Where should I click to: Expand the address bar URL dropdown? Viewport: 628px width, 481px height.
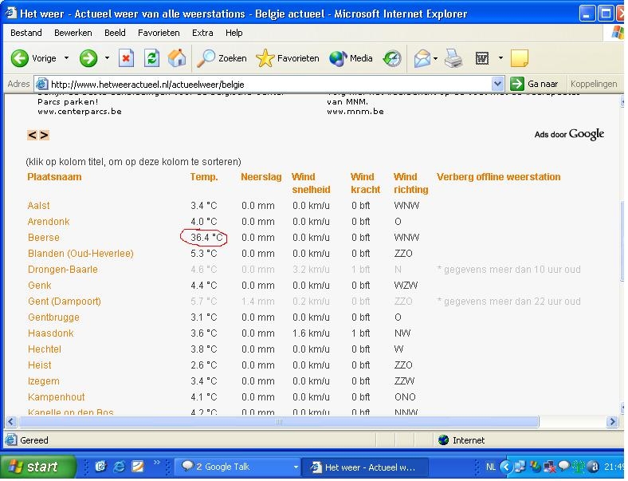click(x=497, y=85)
